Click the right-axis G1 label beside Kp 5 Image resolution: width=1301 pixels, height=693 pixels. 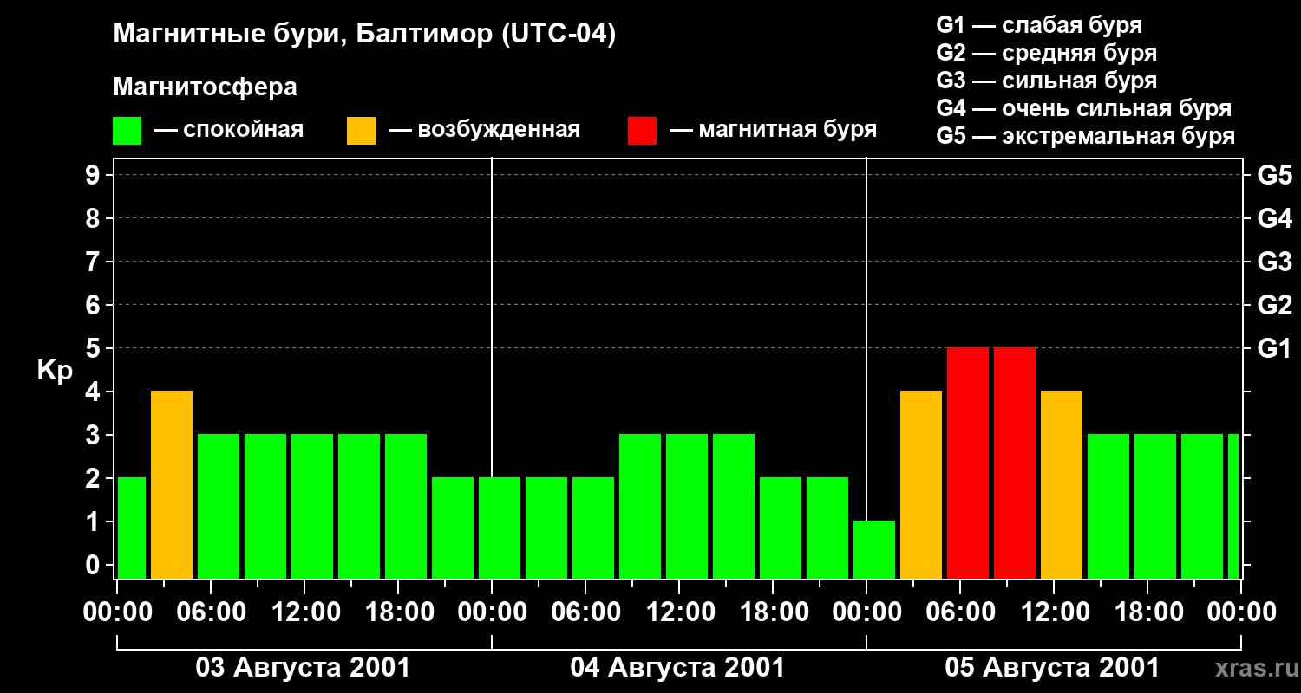(1275, 348)
